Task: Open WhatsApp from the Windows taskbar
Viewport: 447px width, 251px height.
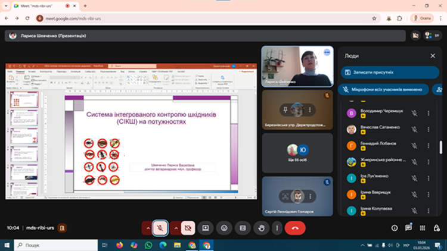Action: [x=148, y=244]
